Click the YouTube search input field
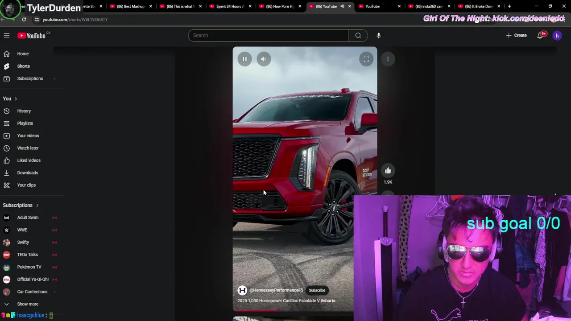Screen dimensions: 571x321 268,35
